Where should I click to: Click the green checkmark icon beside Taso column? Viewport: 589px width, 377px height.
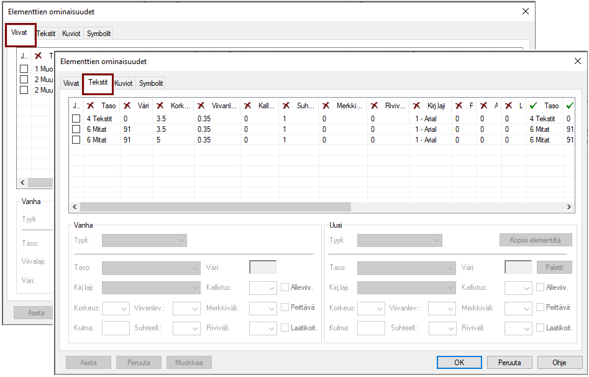click(533, 106)
